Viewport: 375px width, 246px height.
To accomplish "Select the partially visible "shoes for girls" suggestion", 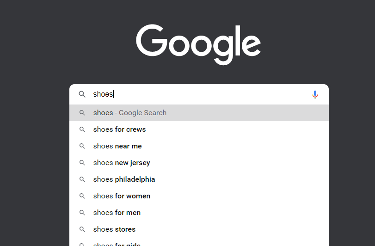I will [x=117, y=244].
